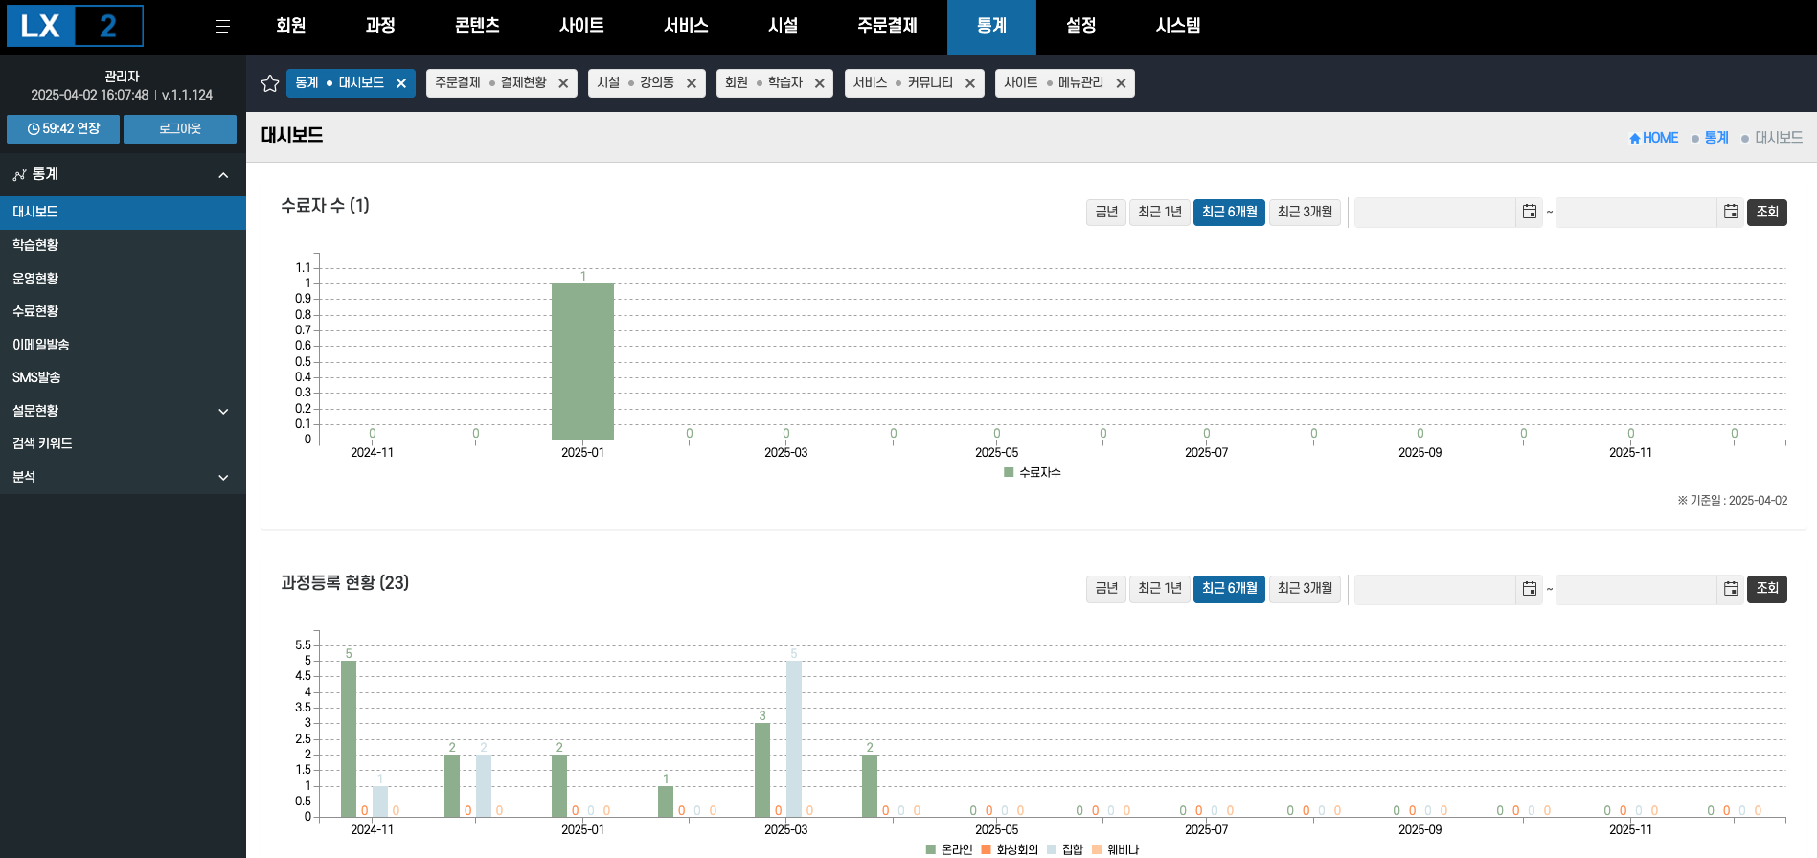Screen dimensions: 1817x858
Task: Select 최근 3개월 range for 과정등록 현황
Action: click(1304, 589)
